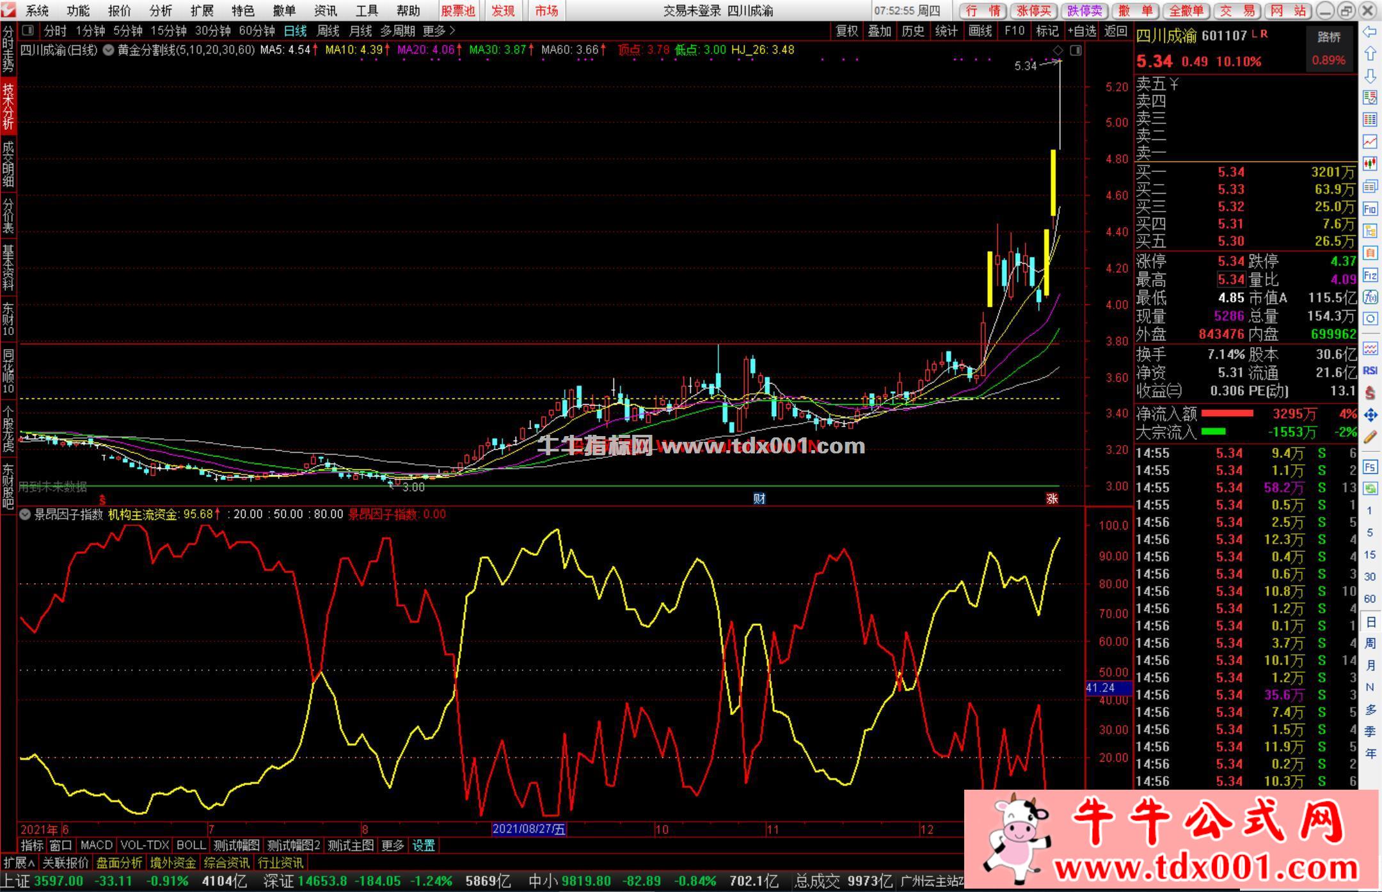This screenshot has height=892, width=1382.
Task: Expand the 更多 periods chevron in top bar
Action: (x=440, y=31)
